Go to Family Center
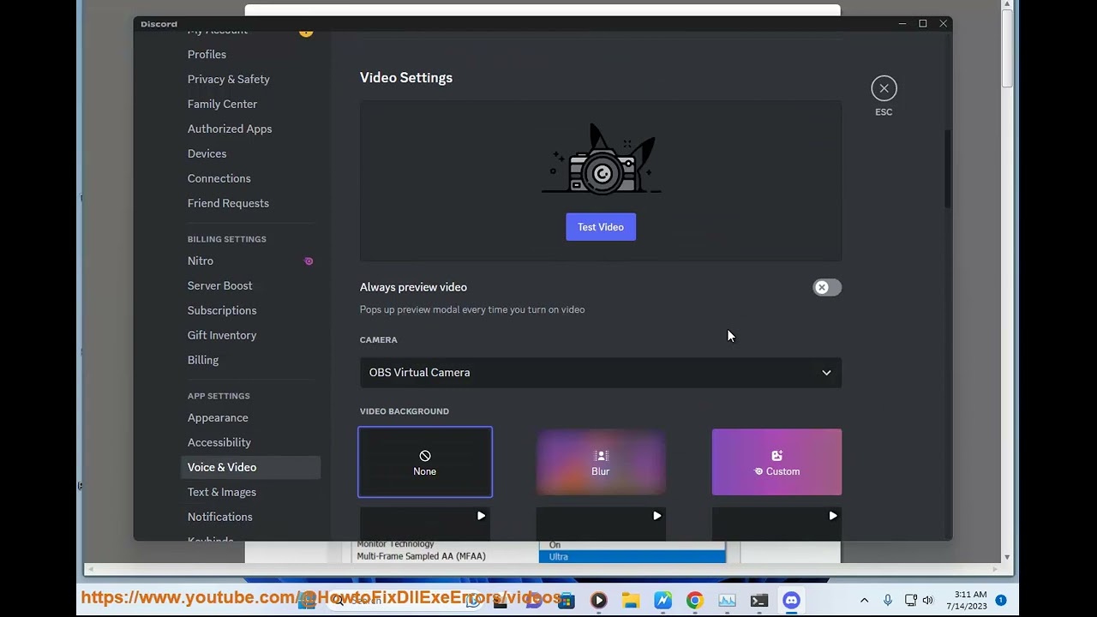This screenshot has width=1097, height=617. pos(222,104)
